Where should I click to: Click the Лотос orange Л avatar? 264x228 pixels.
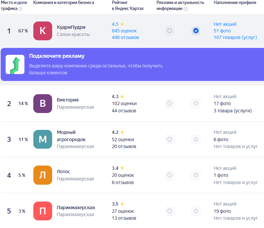click(x=43, y=175)
